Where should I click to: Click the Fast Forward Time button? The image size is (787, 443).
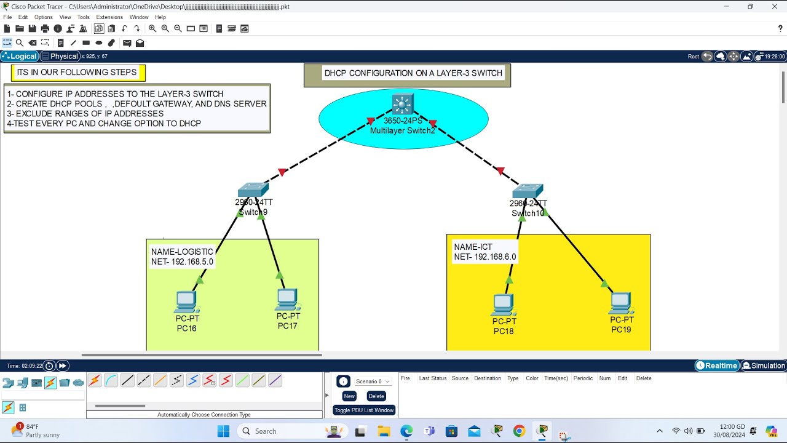(62, 365)
